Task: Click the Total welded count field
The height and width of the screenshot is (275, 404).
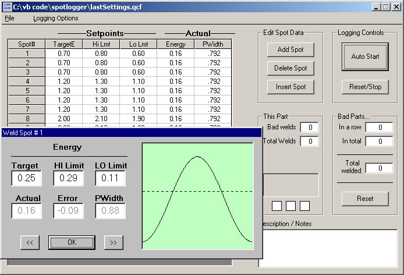Action: (x=380, y=168)
